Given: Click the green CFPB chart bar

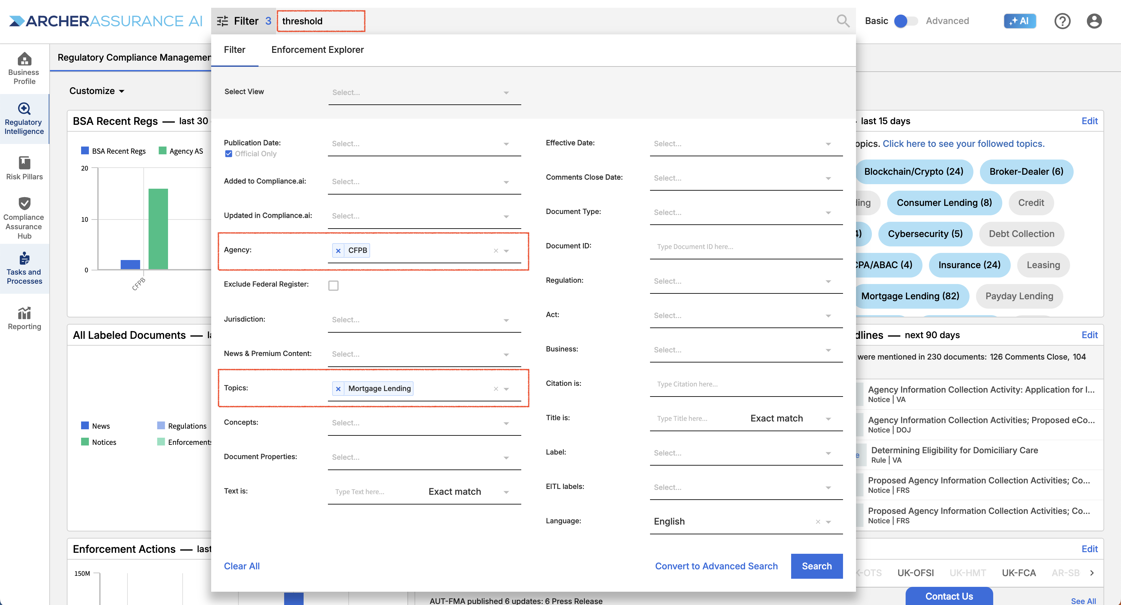Looking at the screenshot, I should (x=158, y=229).
